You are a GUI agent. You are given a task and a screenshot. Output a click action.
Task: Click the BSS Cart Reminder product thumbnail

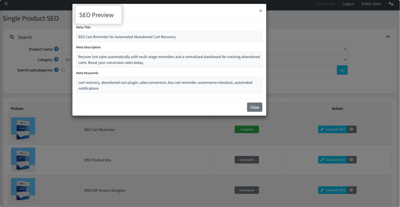(x=23, y=129)
